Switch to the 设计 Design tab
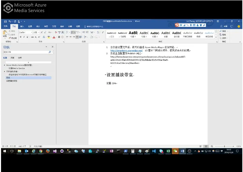 coord(38,27)
